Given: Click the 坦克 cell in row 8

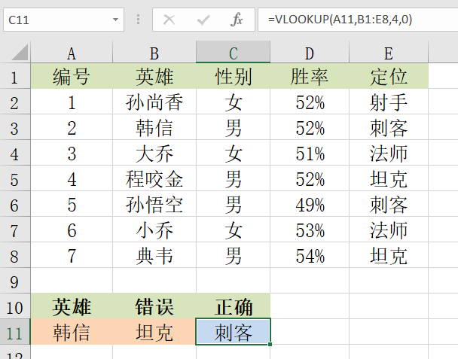Looking at the screenshot, I should [389, 255].
